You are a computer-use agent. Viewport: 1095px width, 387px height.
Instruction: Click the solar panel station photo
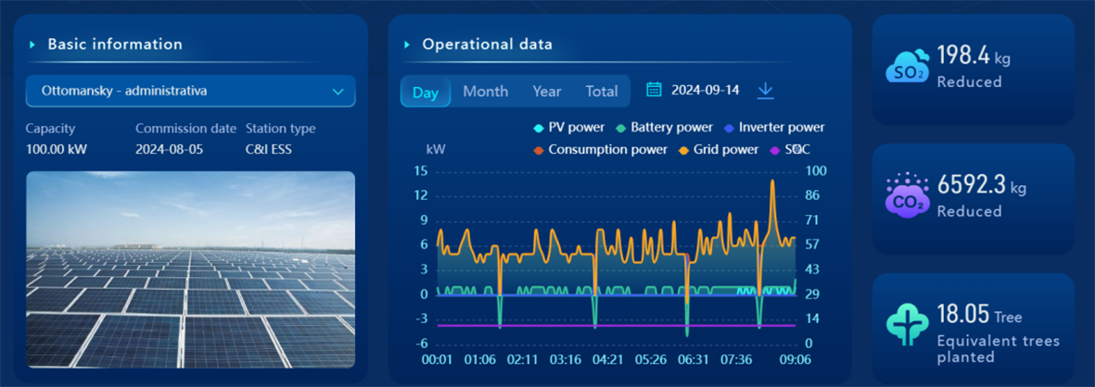190,269
